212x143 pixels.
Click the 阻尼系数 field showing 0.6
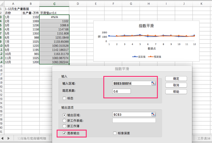point(122,91)
